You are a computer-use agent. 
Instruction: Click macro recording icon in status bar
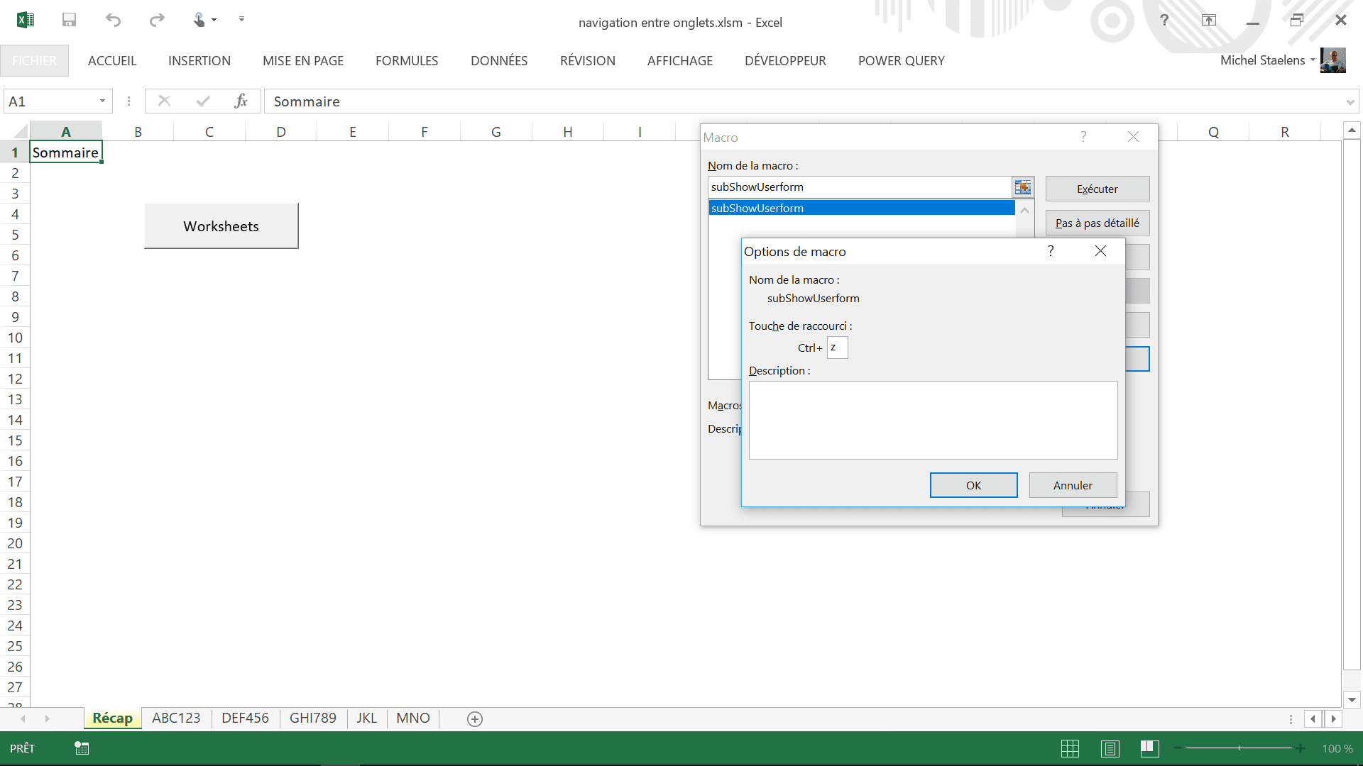82,748
